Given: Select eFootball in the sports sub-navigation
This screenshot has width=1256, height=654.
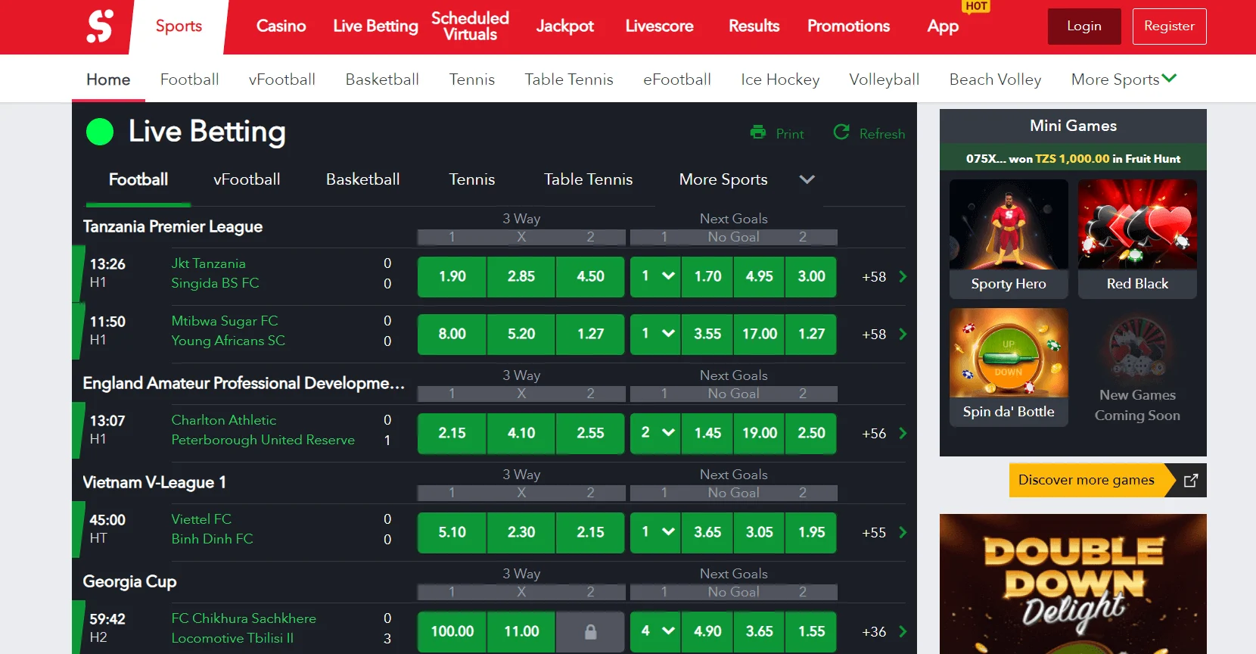Looking at the screenshot, I should 677,79.
